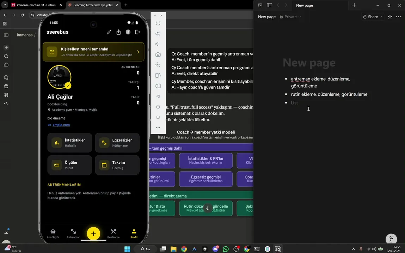Select the Coaching hizmetinde browser tab

(x=93, y=5)
